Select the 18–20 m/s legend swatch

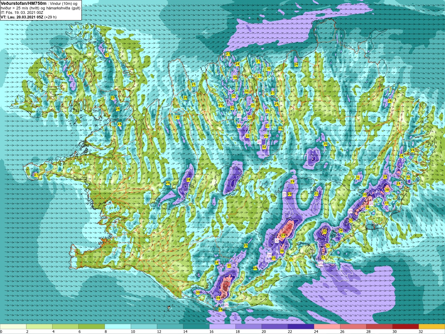tap(249, 327)
